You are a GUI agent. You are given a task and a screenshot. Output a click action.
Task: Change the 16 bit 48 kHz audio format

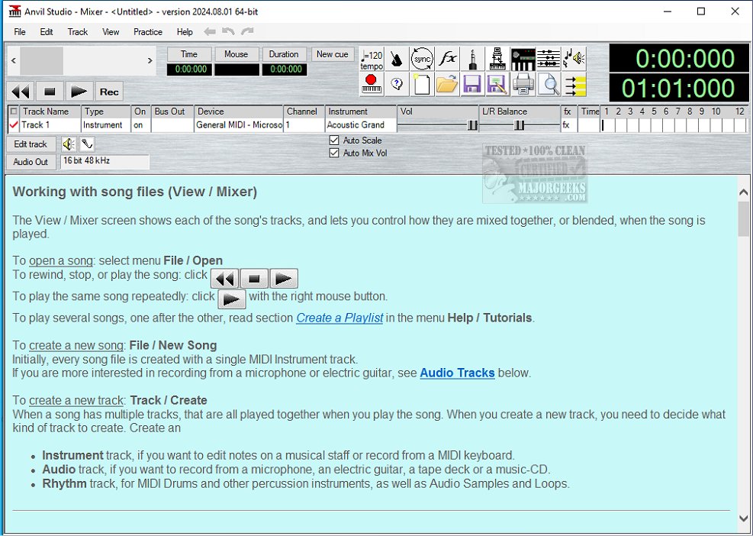pos(105,161)
